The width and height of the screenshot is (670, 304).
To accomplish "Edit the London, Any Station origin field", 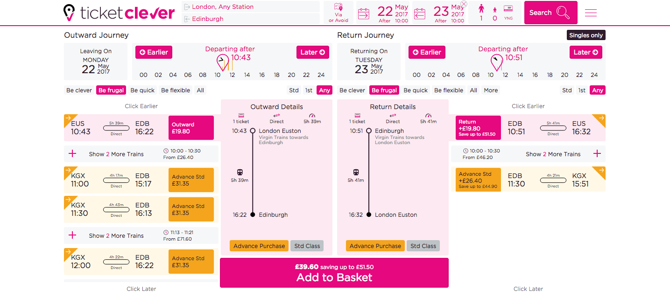I will [251, 7].
